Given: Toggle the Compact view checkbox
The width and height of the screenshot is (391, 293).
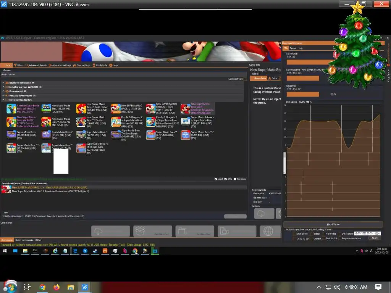Looking at the screenshot, I should 246,79.
